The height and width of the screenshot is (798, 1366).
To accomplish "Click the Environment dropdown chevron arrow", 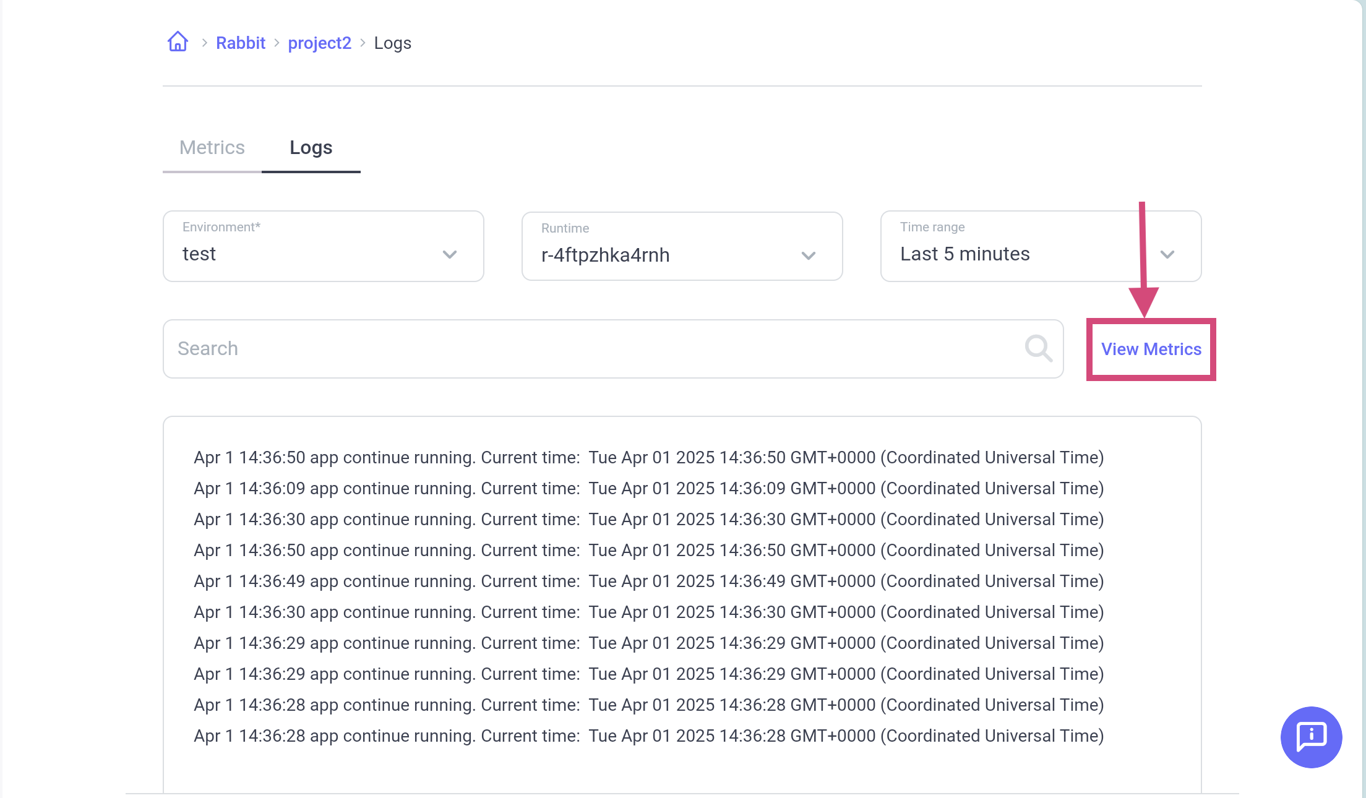I will coord(450,254).
